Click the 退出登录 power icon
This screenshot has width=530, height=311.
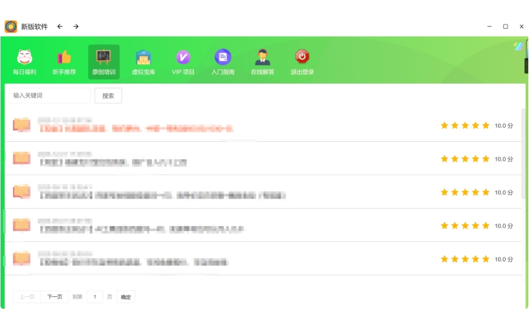(302, 57)
